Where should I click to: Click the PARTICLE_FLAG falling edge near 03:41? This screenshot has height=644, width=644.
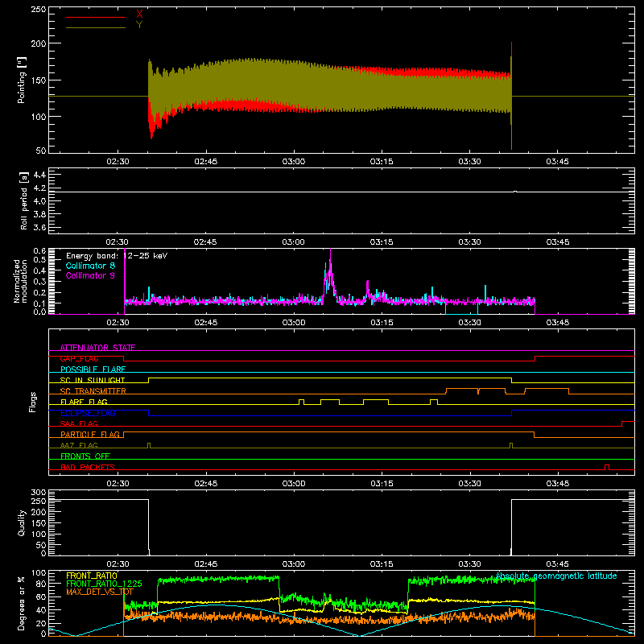point(535,435)
